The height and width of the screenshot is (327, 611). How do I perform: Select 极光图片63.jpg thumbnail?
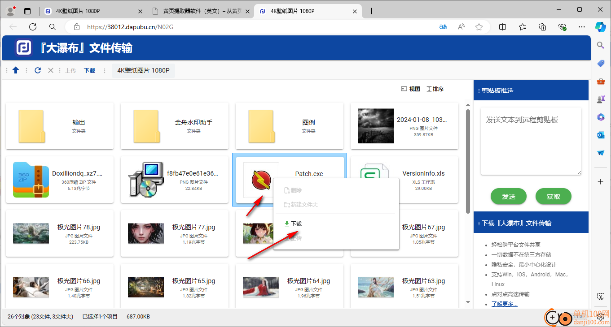(375, 287)
